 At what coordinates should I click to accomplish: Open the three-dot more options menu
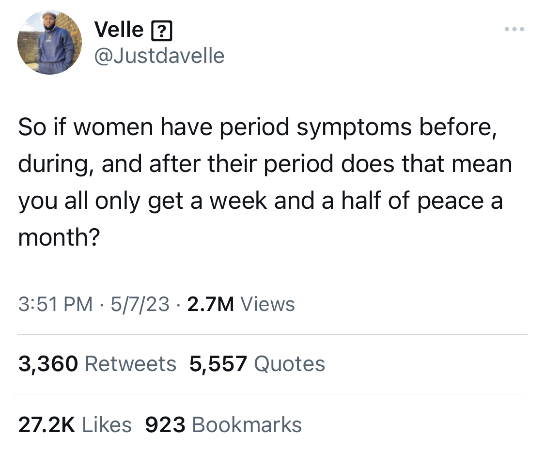514,29
